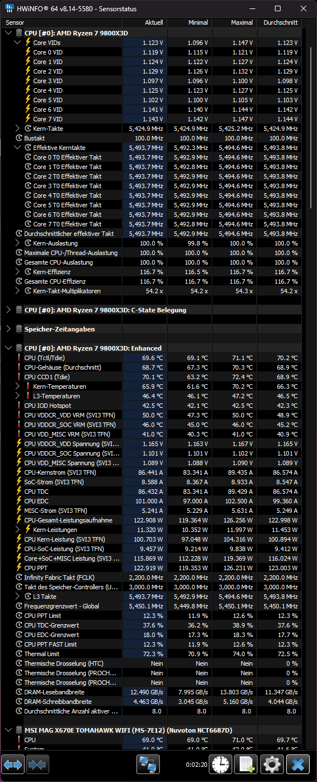This screenshot has width=317, height=782.
Task: Select the CPU-Gehäuse (Durchschnitt) row
Action: 153,367
